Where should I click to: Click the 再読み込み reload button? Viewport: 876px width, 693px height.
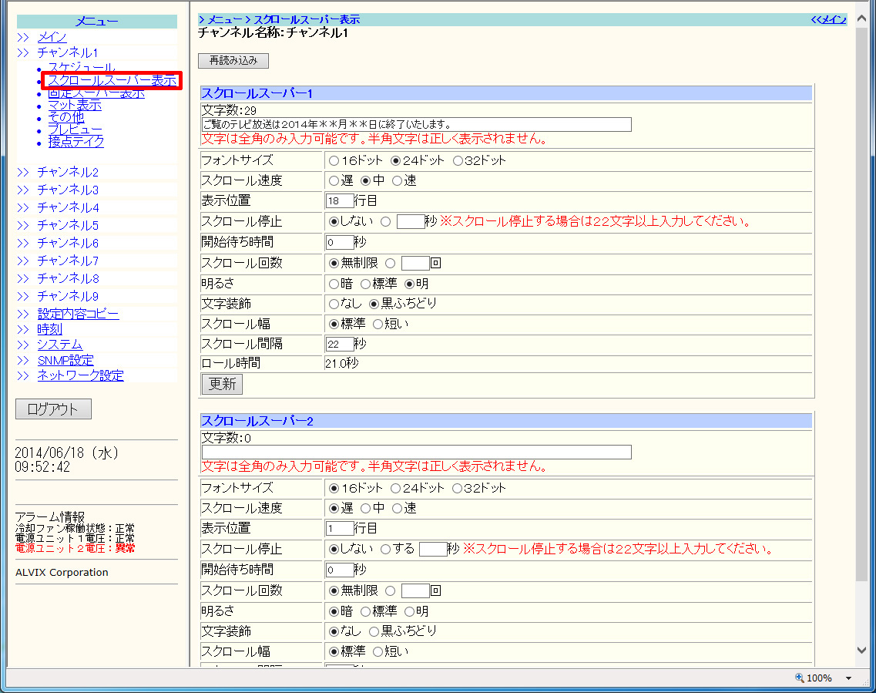coord(233,60)
